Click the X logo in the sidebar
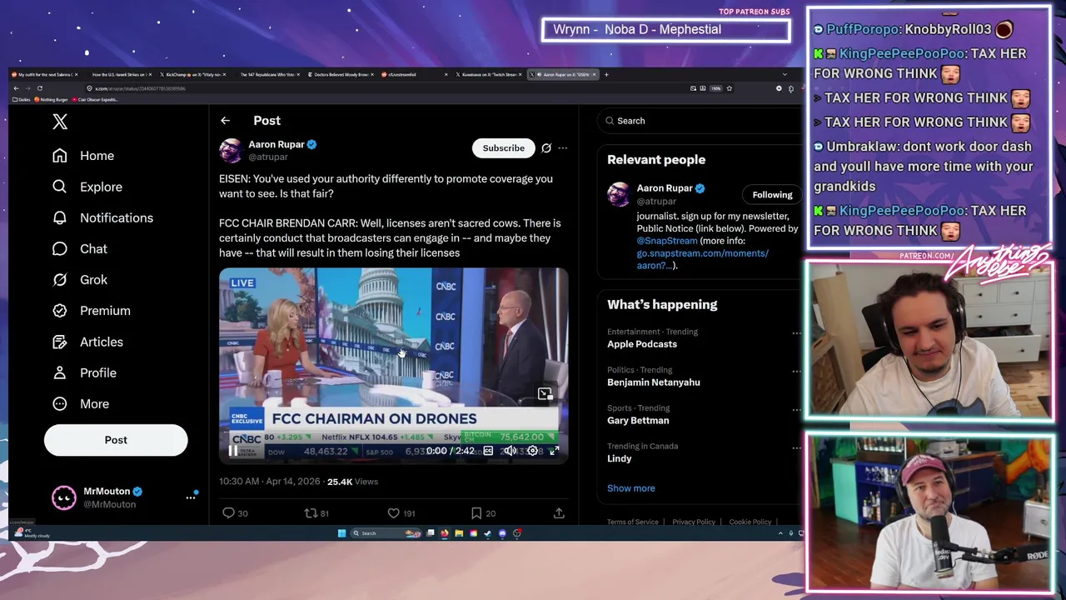Viewport: 1066px width, 600px height. click(60, 122)
